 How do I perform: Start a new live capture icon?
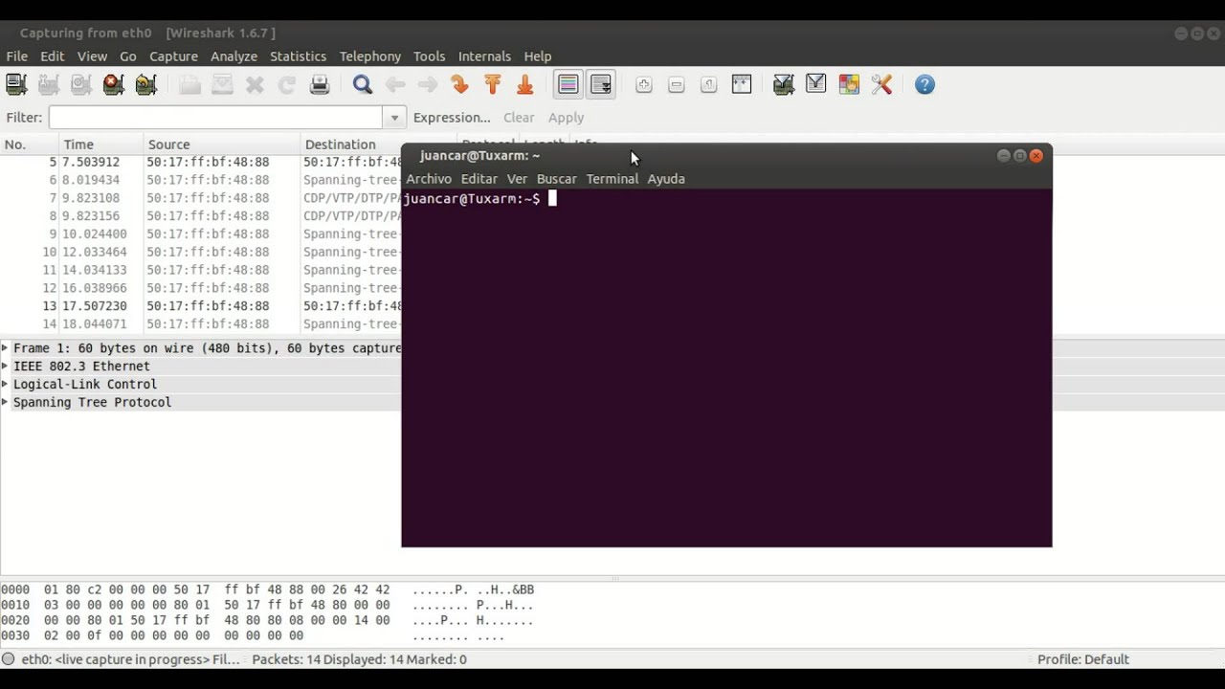coord(81,85)
